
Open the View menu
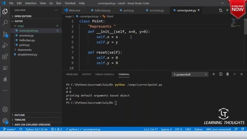coord(43,3)
